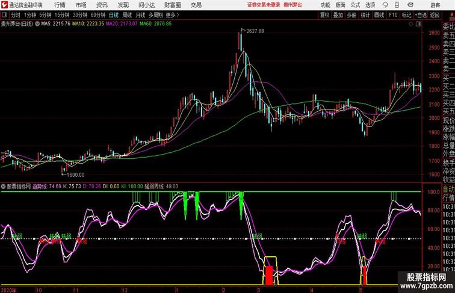This screenshot has width=455, height=293.
Task: Open the F10 company info
Action: 393,15
